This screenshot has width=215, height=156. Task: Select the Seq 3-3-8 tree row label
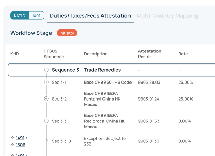point(61,141)
